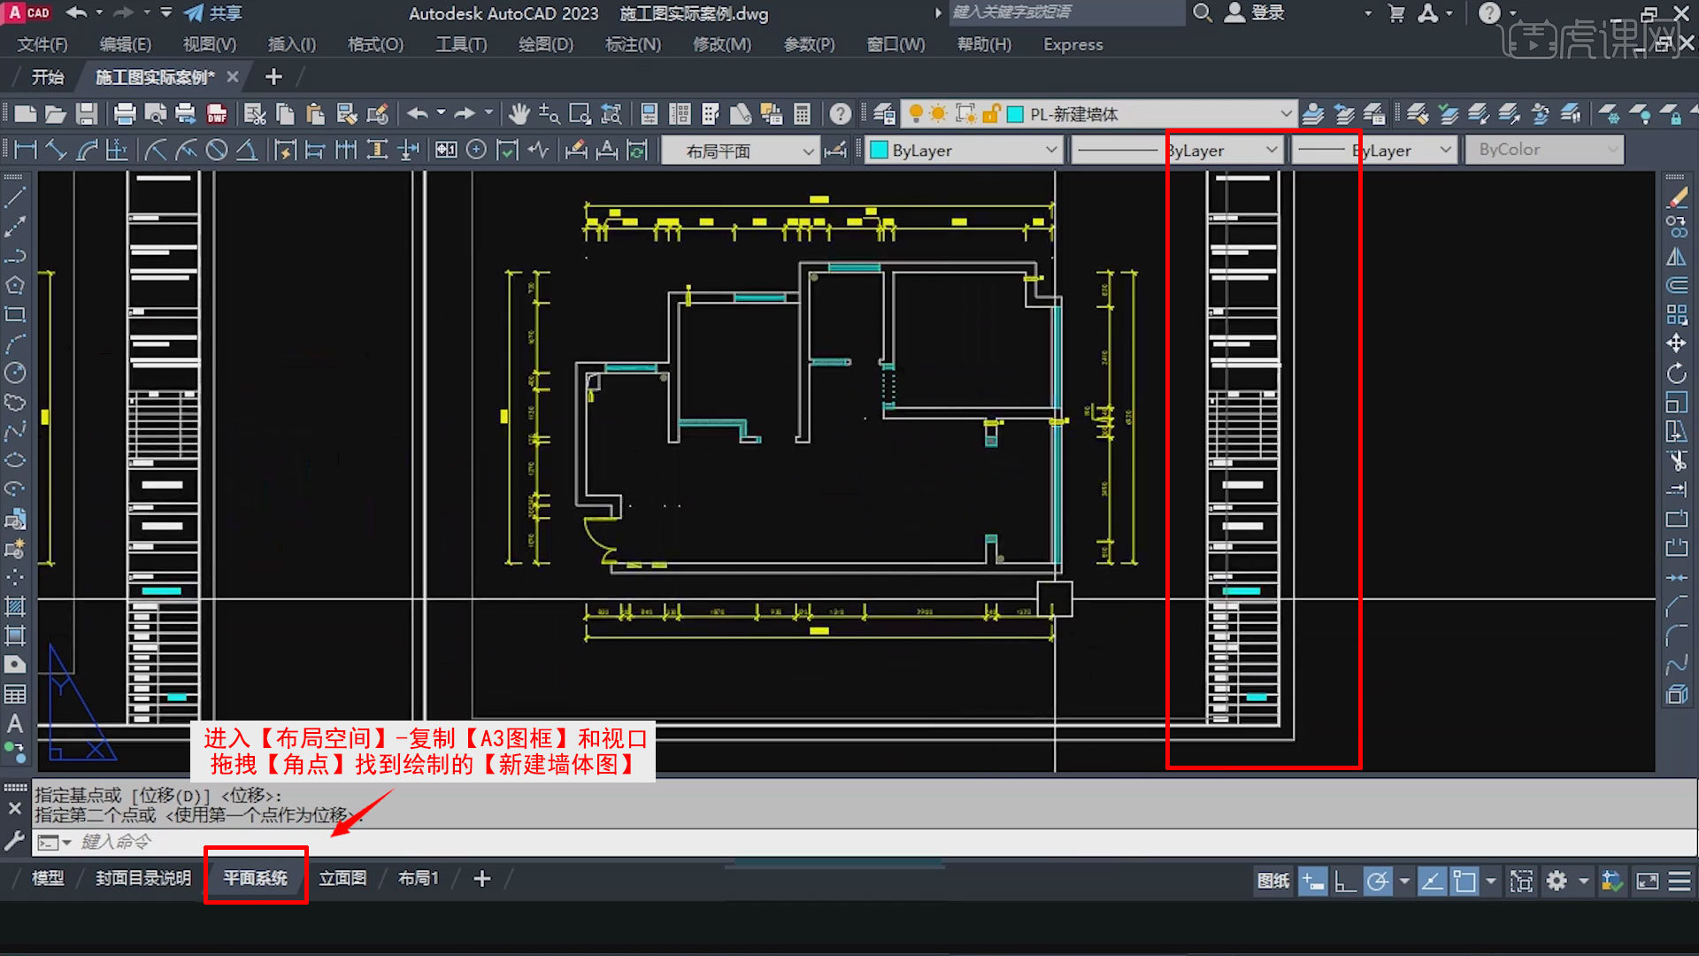Open the PL-新建墙体 layer dropdown
Viewport: 1699px width, 956px height.
click(1285, 114)
